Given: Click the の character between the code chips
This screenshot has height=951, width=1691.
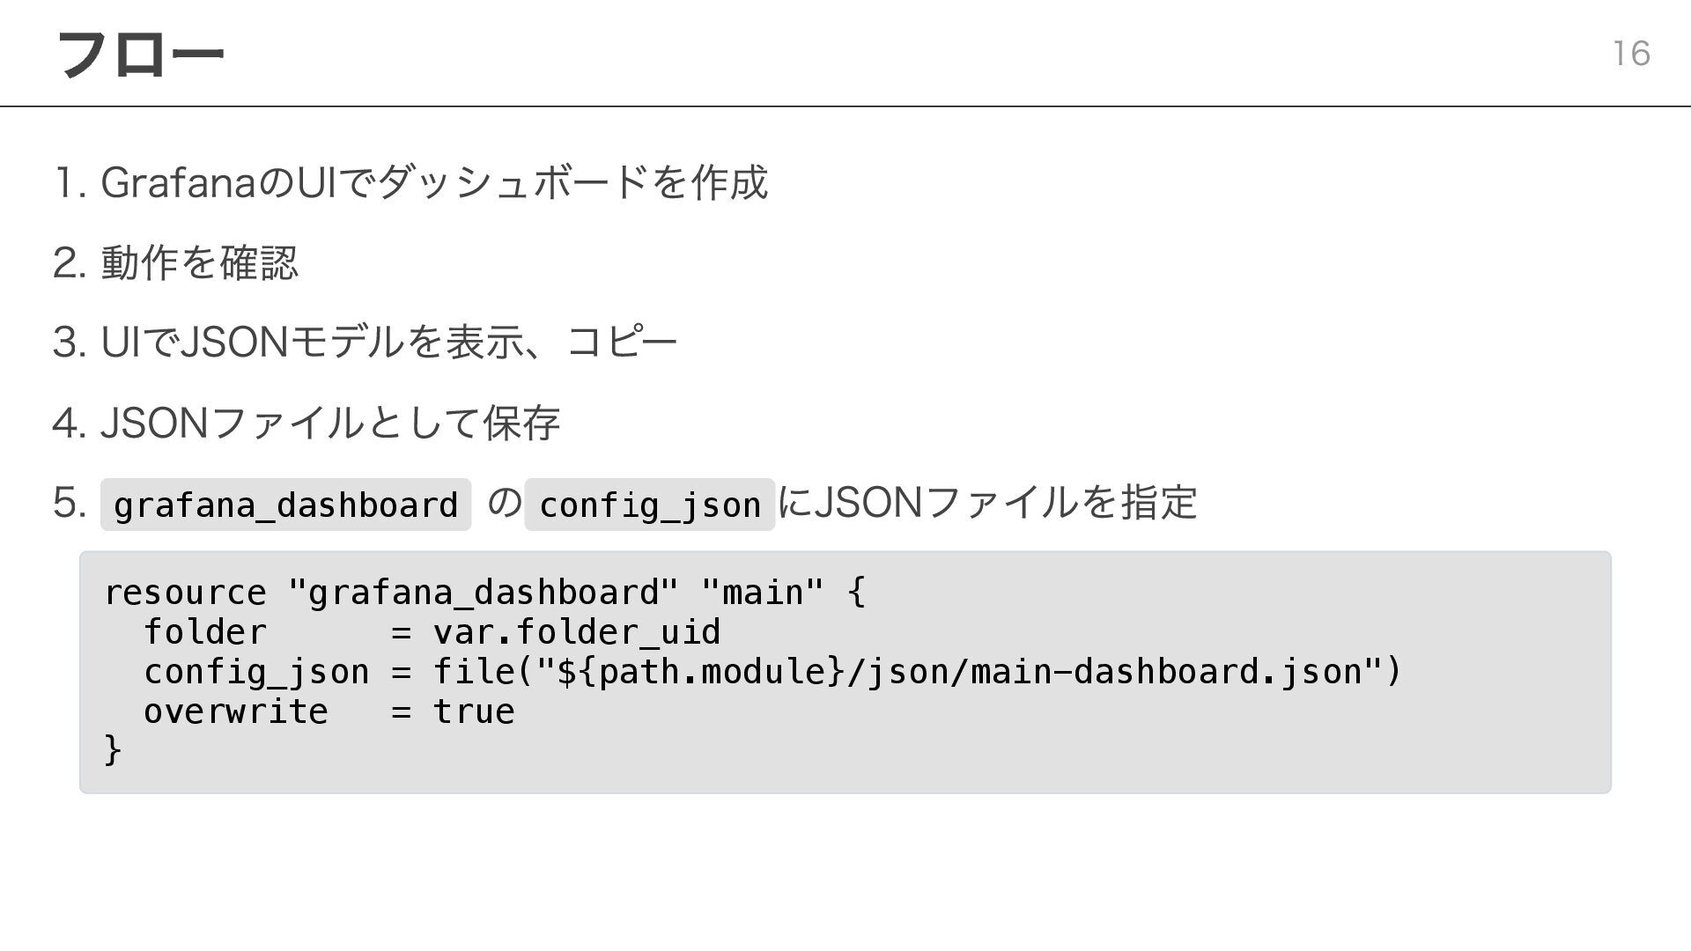Looking at the screenshot, I should tap(505, 504).
